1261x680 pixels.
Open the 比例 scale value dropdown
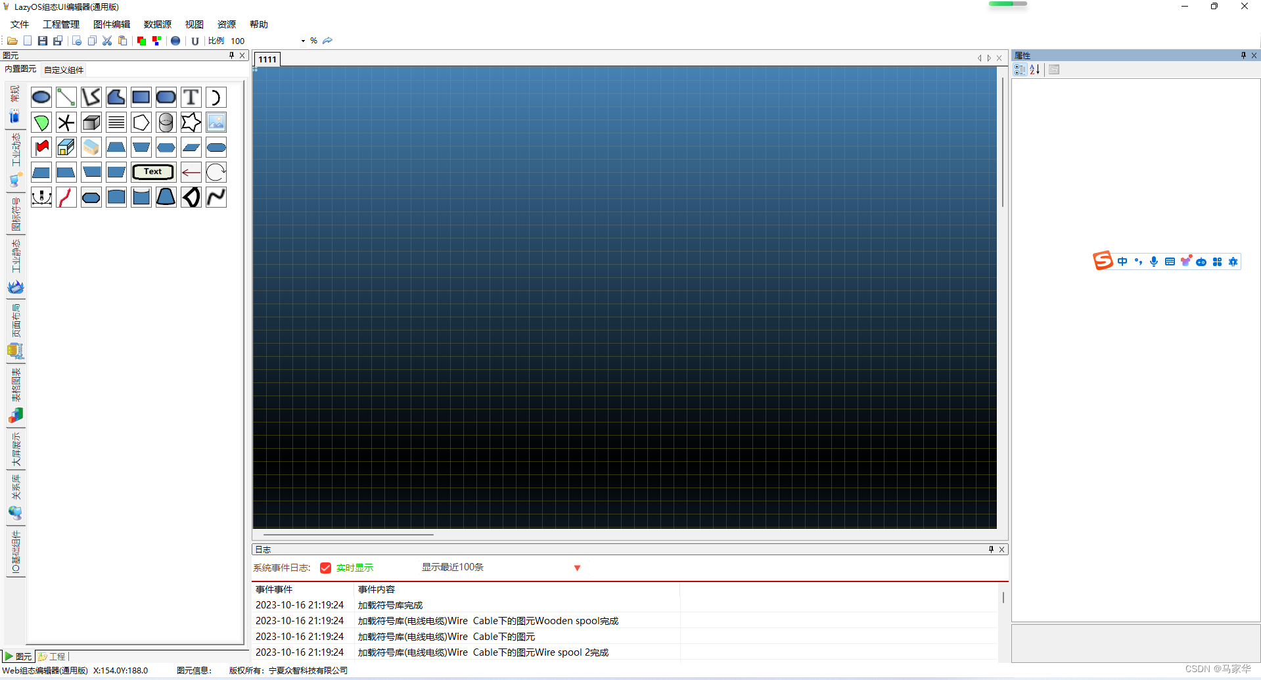[302, 40]
